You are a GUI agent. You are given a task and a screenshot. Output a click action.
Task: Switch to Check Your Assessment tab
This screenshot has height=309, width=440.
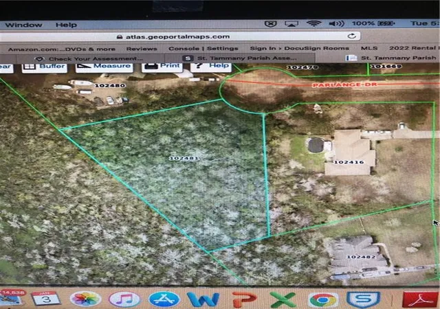(x=90, y=58)
